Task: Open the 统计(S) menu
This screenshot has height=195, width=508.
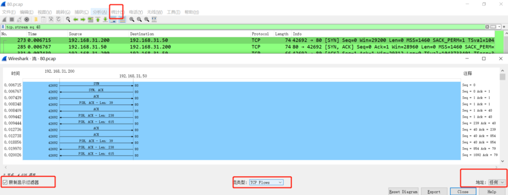Action: (118, 12)
